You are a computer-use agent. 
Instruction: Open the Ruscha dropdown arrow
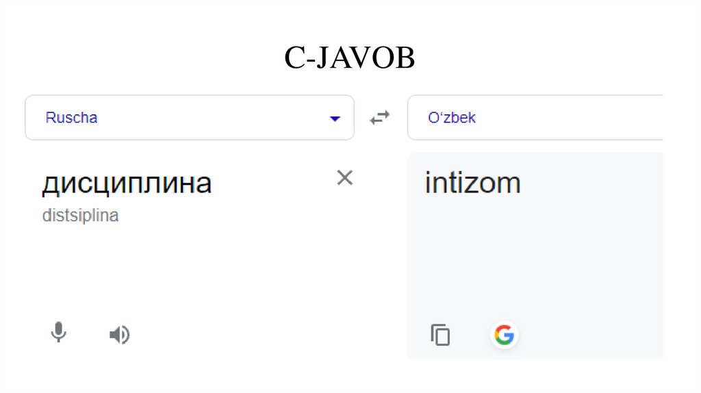tap(335, 118)
